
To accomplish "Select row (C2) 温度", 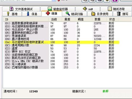I will coord(62,48).
